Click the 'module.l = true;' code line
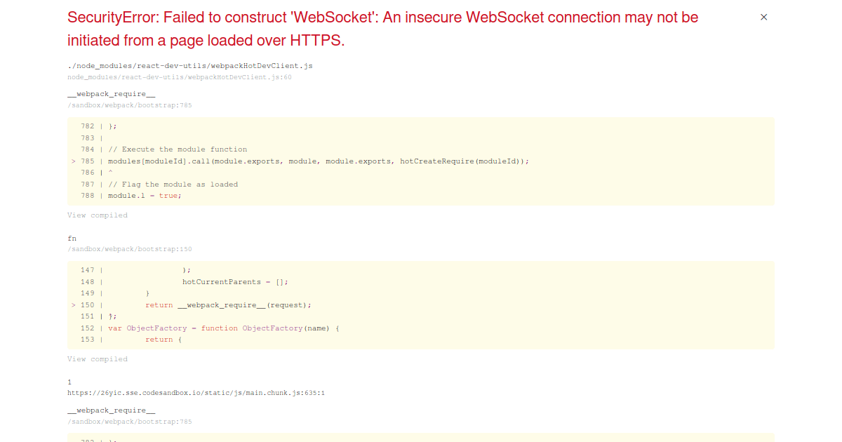 click(145, 196)
